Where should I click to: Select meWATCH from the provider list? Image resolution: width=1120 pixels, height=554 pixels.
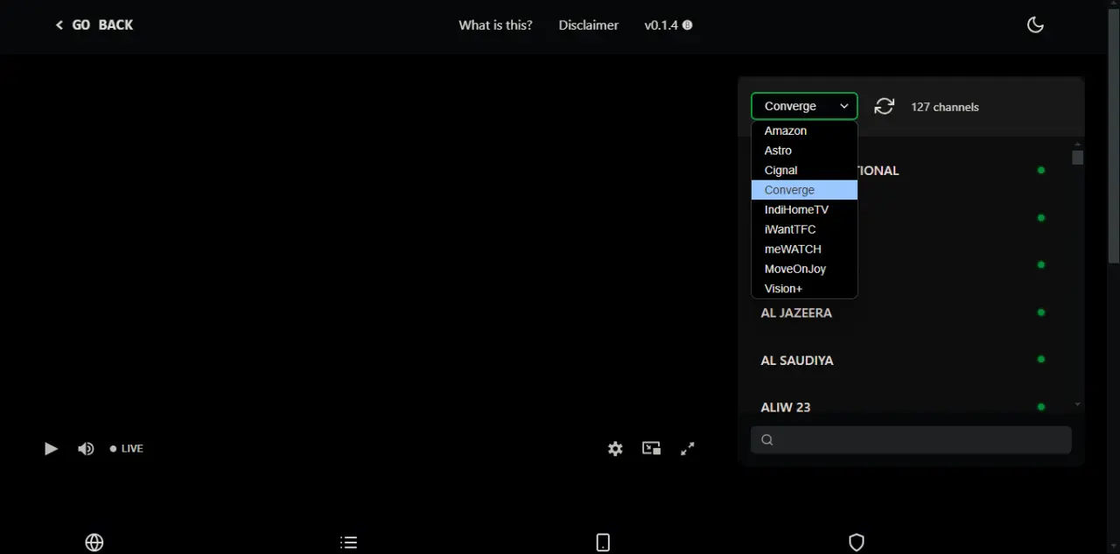pyautogui.click(x=804, y=249)
